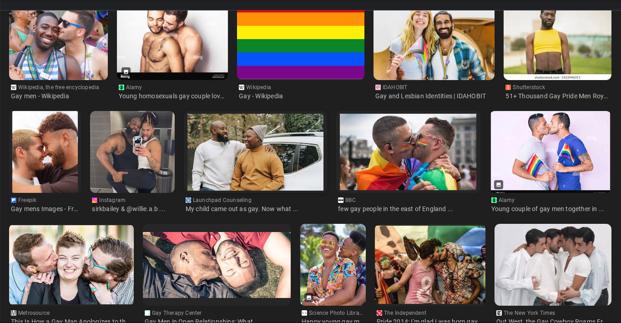
Task: Select the Metrosource thumbnail of three people
Action: (x=71, y=265)
